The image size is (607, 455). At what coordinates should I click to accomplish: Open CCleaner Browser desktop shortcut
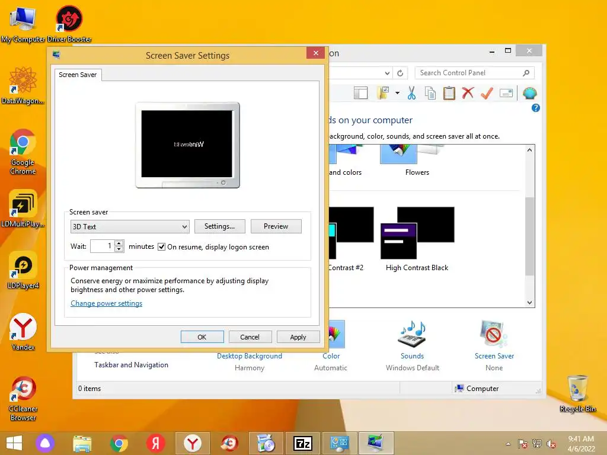coord(23,398)
